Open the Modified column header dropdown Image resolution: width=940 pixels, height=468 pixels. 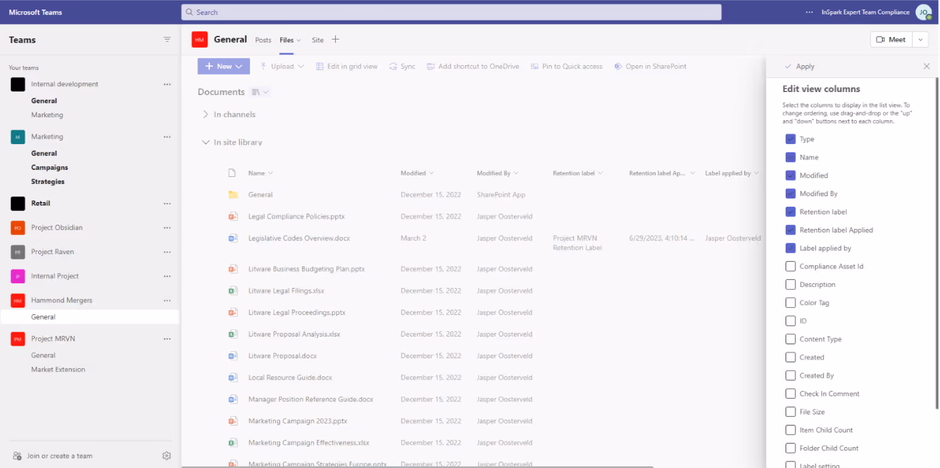coord(417,173)
